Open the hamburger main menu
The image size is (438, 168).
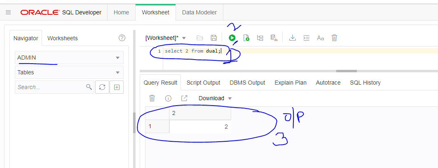[x=8, y=12]
